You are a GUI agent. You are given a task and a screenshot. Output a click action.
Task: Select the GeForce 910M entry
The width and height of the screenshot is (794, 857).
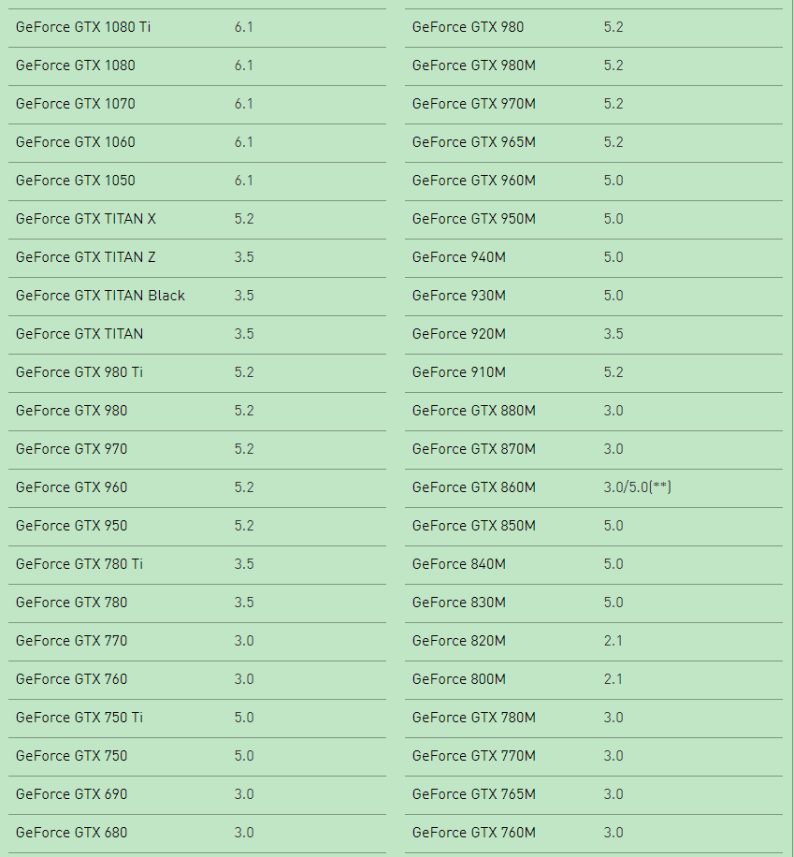tap(459, 372)
